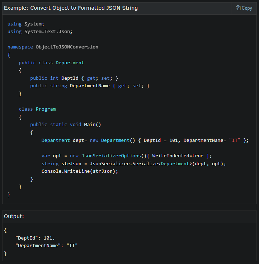Screen dimensions: 259x264
Task: Click the 'var' keyword before opt
Action: [x=46, y=156]
